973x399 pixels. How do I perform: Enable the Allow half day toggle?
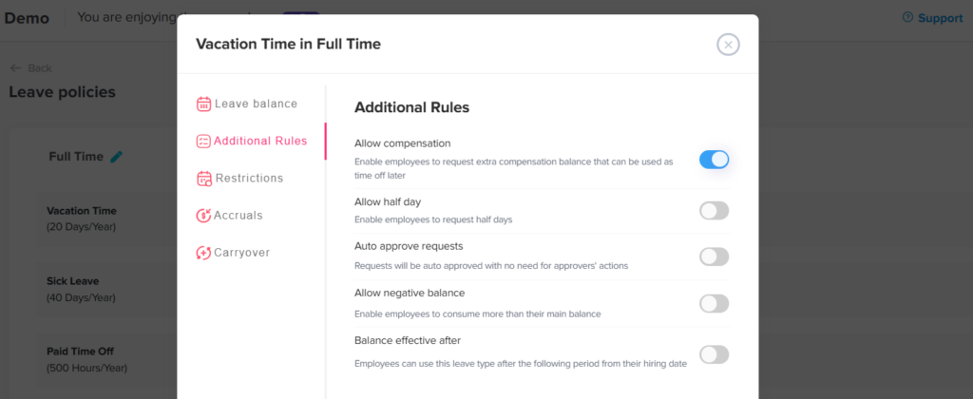[x=714, y=211]
